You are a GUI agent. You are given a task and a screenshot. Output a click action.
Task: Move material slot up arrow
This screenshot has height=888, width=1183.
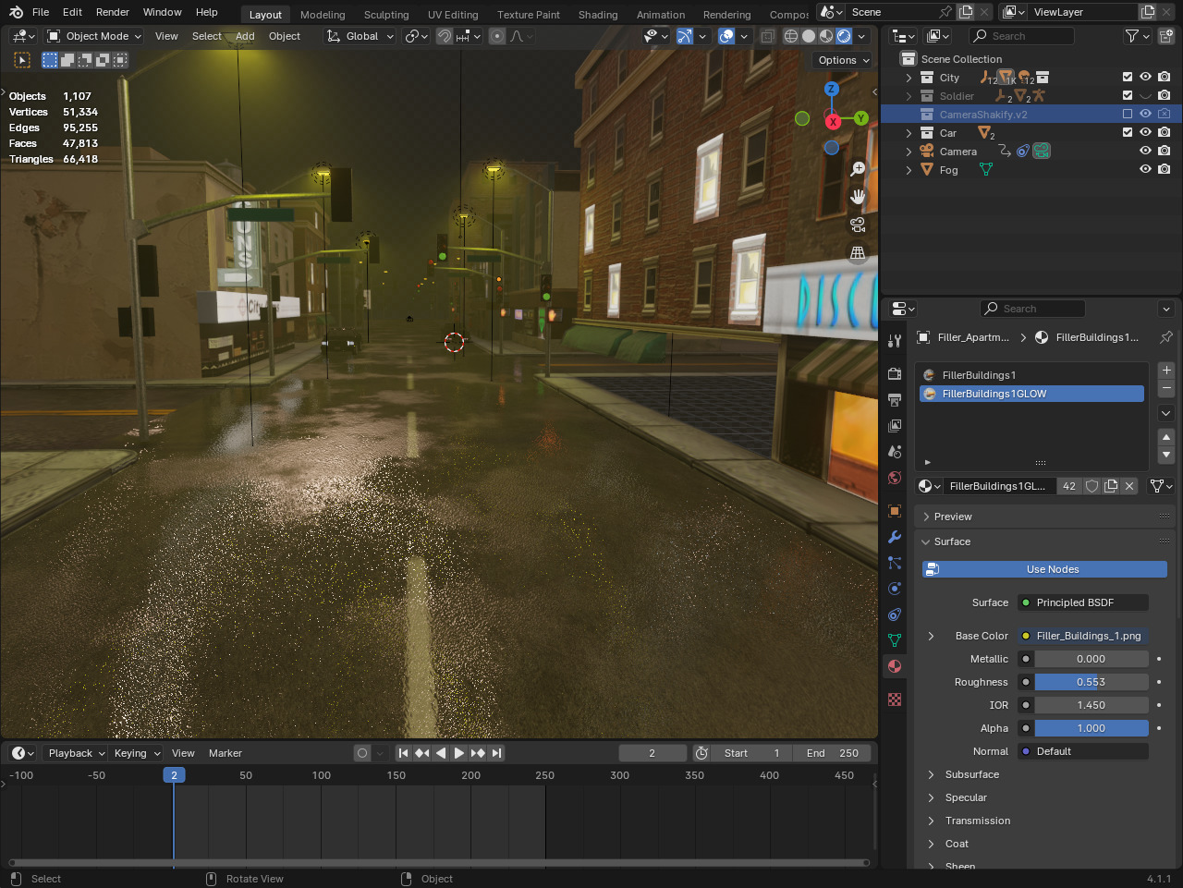click(x=1166, y=437)
